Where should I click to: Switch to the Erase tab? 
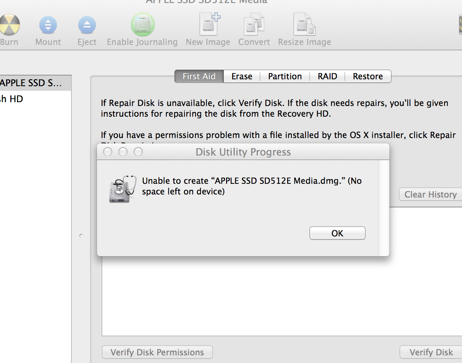pos(242,76)
